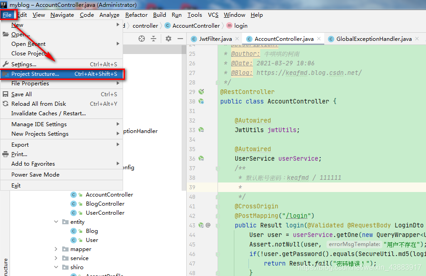Click request mapping gutter icon on line 43
This screenshot has width=426, height=276.
[201, 225]
